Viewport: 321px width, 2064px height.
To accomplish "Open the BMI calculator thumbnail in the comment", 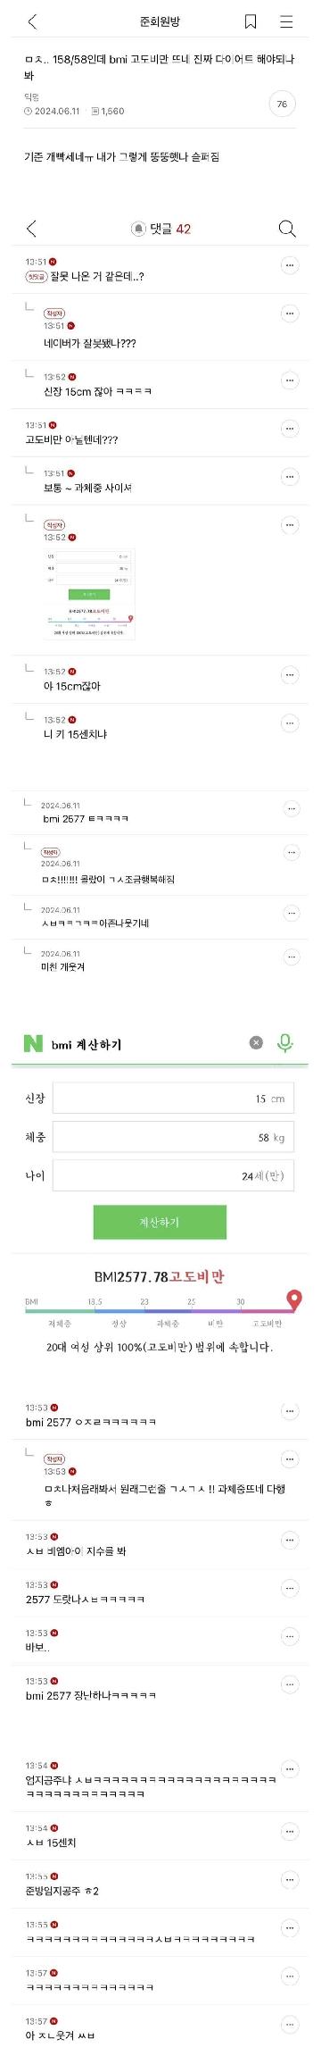I will pyautogui.click(x=89, y=593).
